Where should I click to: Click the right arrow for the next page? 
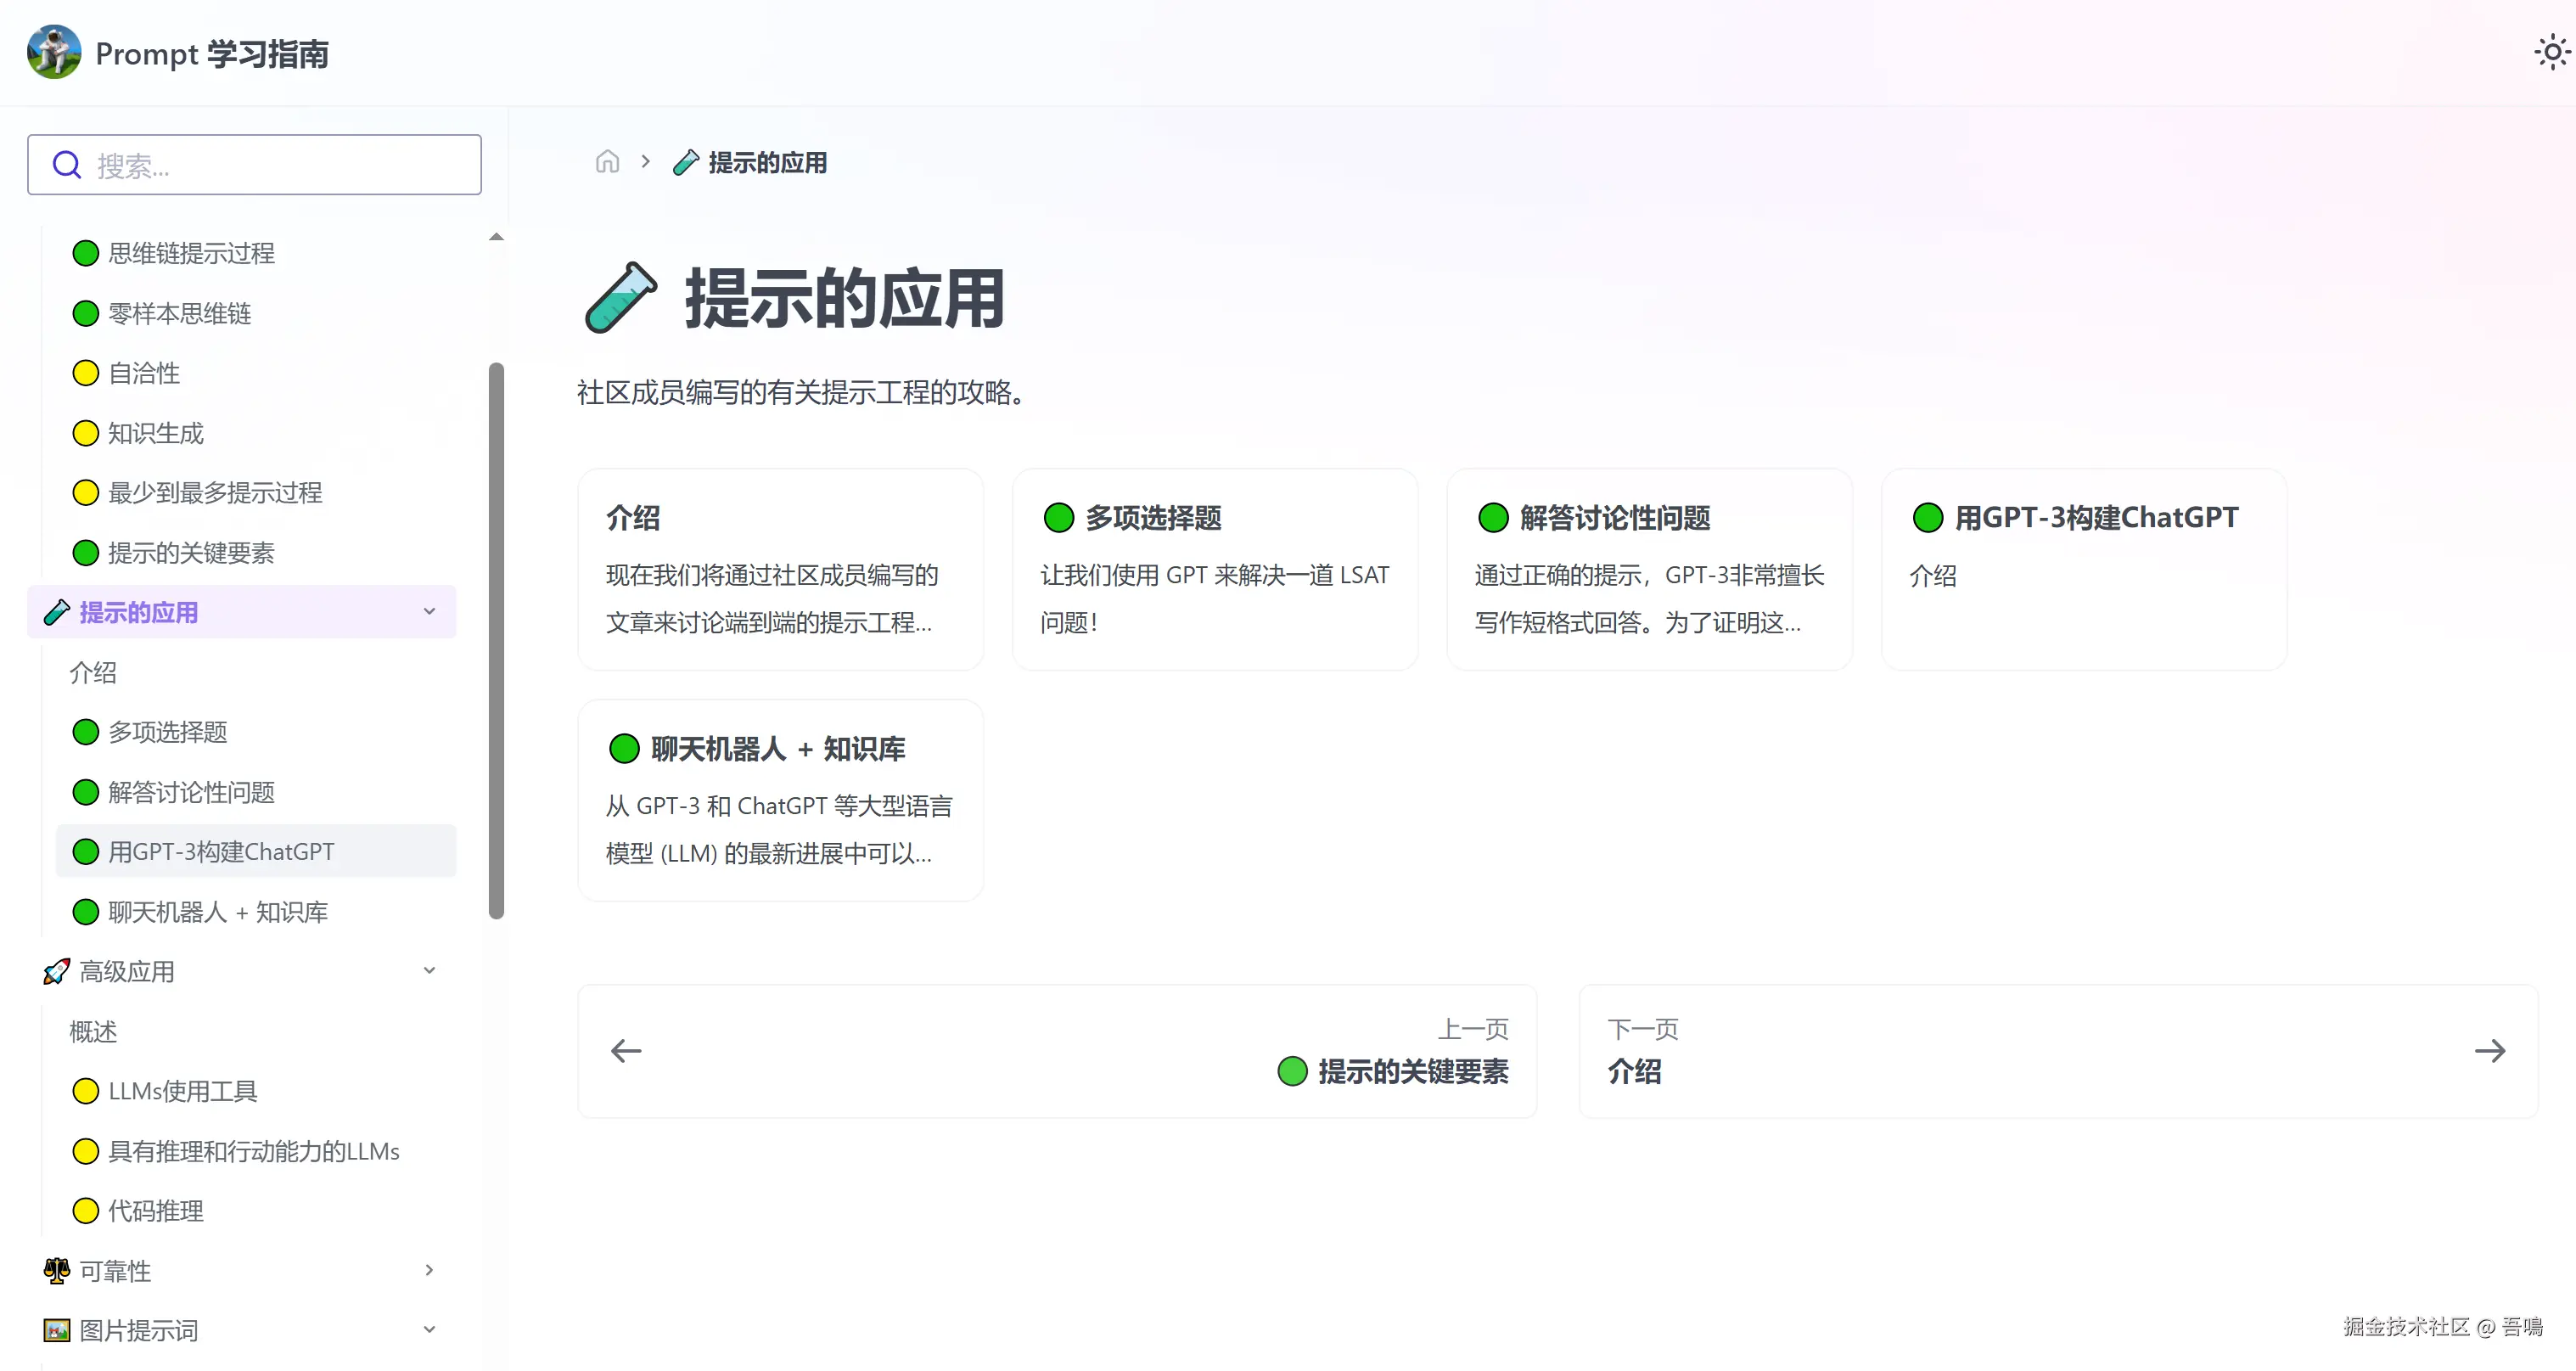pos(2489,1051)
